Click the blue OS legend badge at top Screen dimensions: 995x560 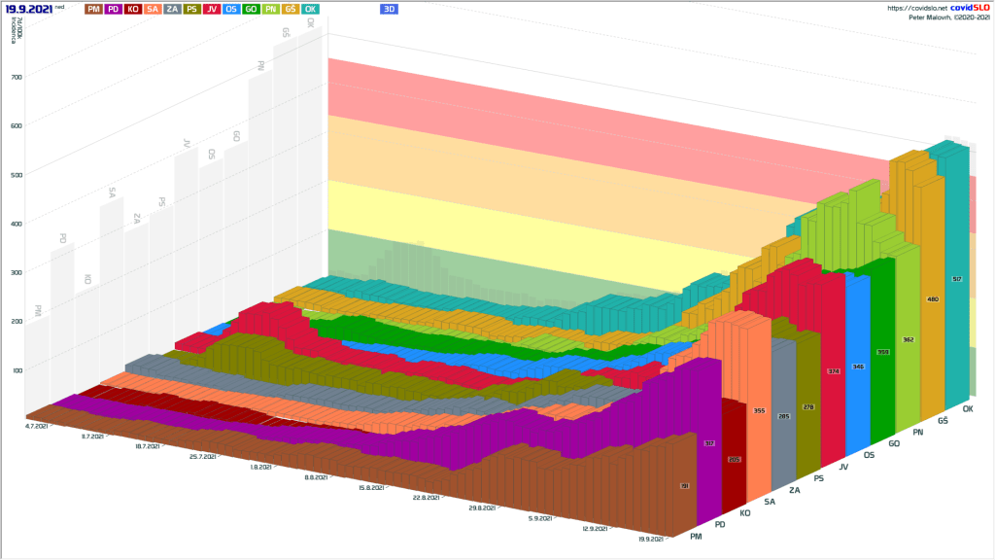231,9
